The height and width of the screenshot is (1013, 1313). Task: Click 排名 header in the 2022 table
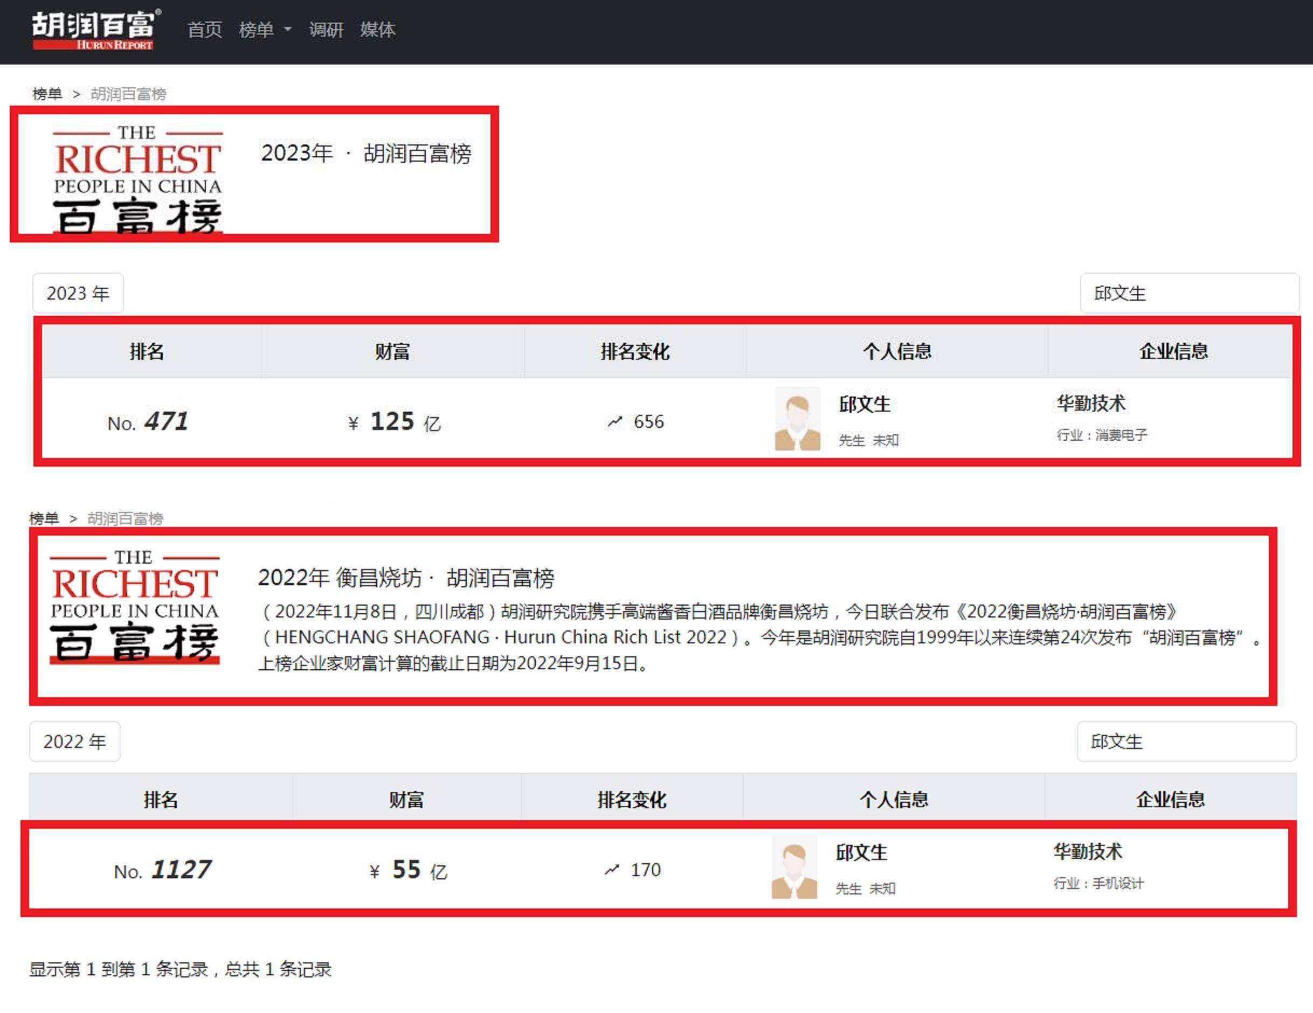pos(161,800)
